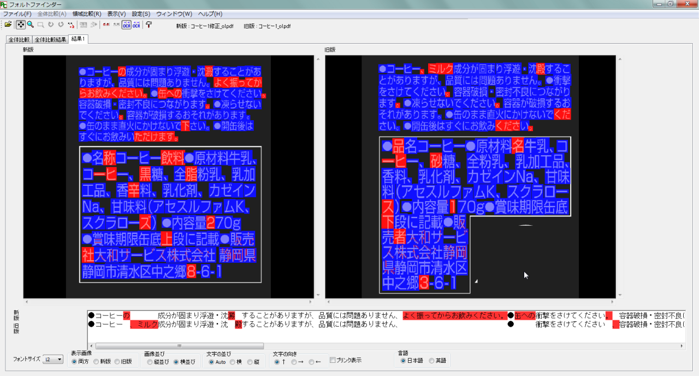
Task: Open the 領域比較(R) menu
Action: (87, 14)
